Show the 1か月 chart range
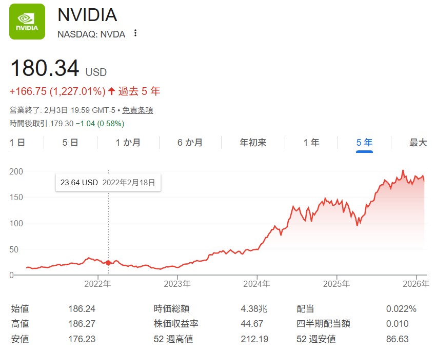This screenshot has height=352, width=436. pos(128,143)
